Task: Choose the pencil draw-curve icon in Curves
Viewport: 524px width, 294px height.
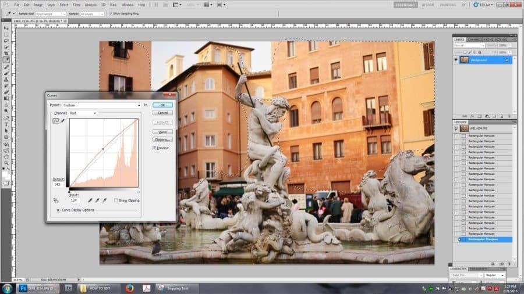Action: point(62,121)
